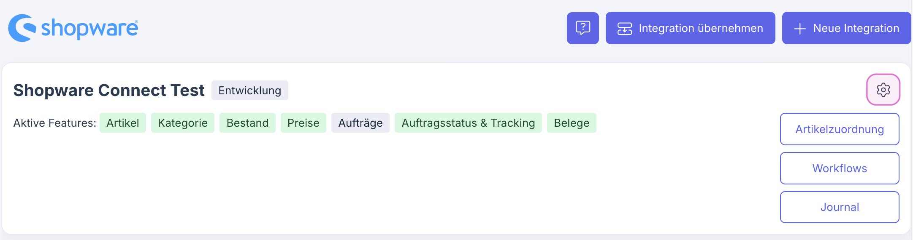913x240 pixels.
Task: Click the Artikel feature tag
Action: 122,123
